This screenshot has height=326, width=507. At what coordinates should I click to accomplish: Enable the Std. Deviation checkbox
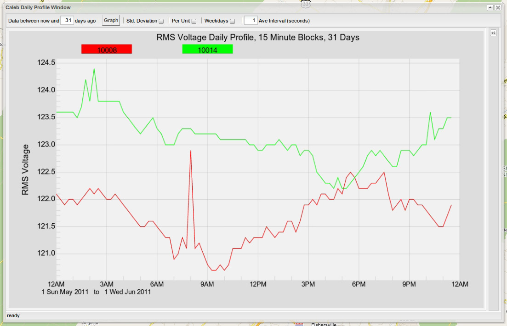point(161,21)
